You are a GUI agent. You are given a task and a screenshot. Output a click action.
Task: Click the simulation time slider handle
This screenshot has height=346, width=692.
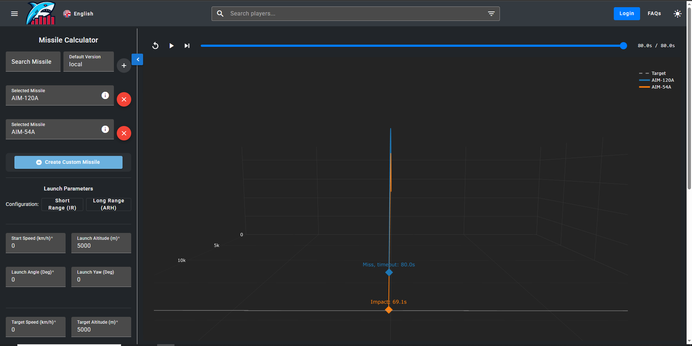point(624,46)
